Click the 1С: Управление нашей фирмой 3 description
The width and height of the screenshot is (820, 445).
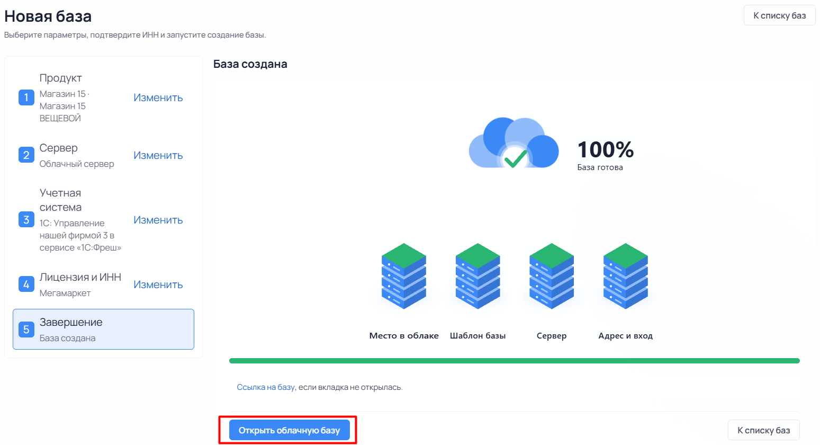coord(80,235)
